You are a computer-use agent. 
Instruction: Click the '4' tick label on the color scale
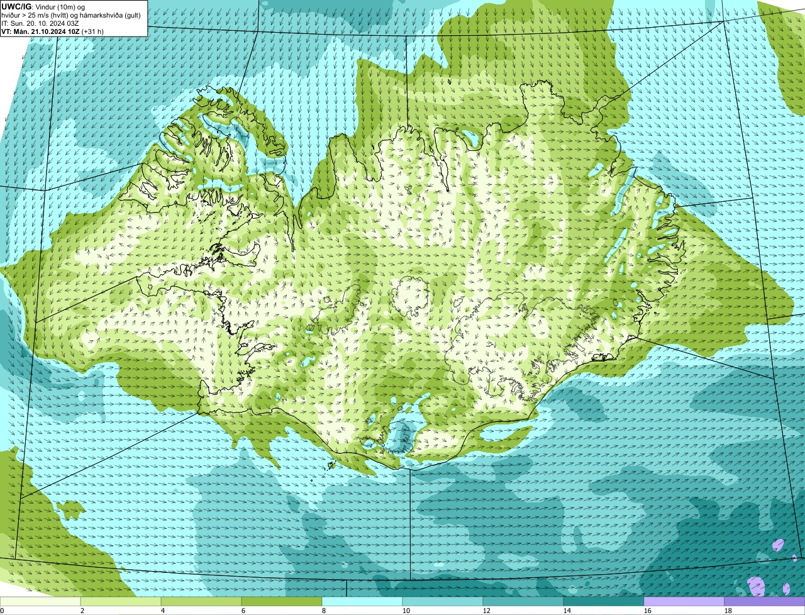(x=163, y=611)
